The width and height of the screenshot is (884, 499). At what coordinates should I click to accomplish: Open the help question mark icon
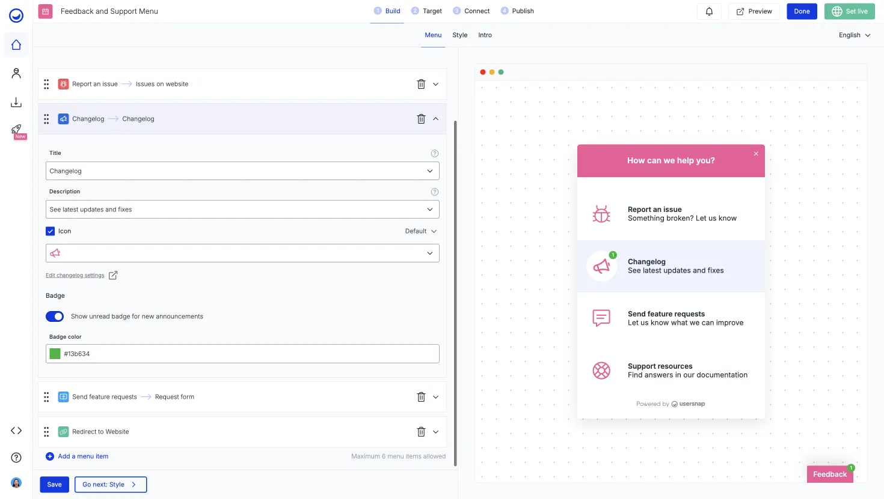[x=16, y=457]
